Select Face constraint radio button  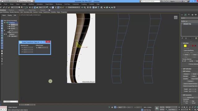(184, 103)
